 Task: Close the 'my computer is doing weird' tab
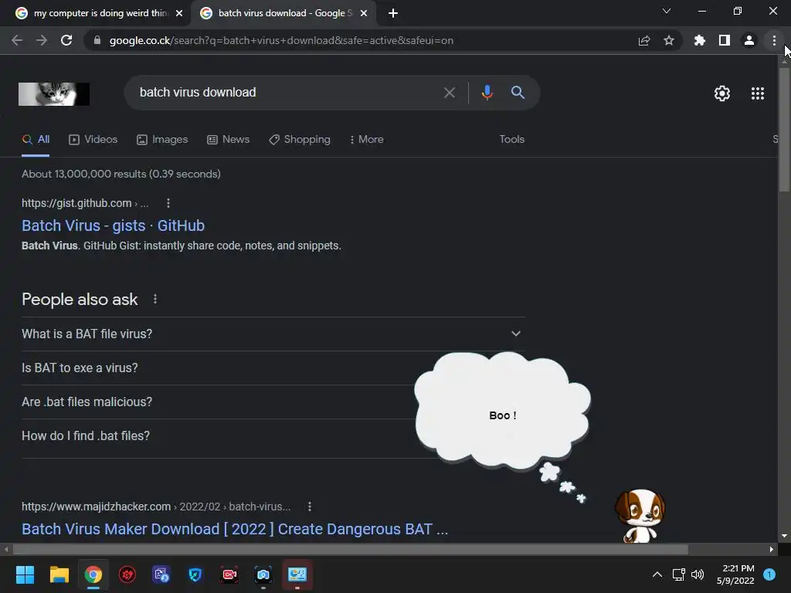pos(179,13)
